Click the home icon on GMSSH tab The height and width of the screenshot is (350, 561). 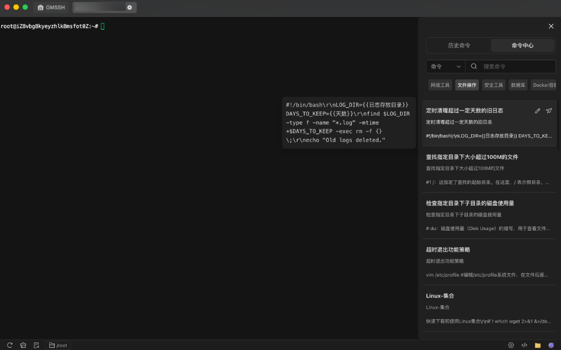(41, 7)
